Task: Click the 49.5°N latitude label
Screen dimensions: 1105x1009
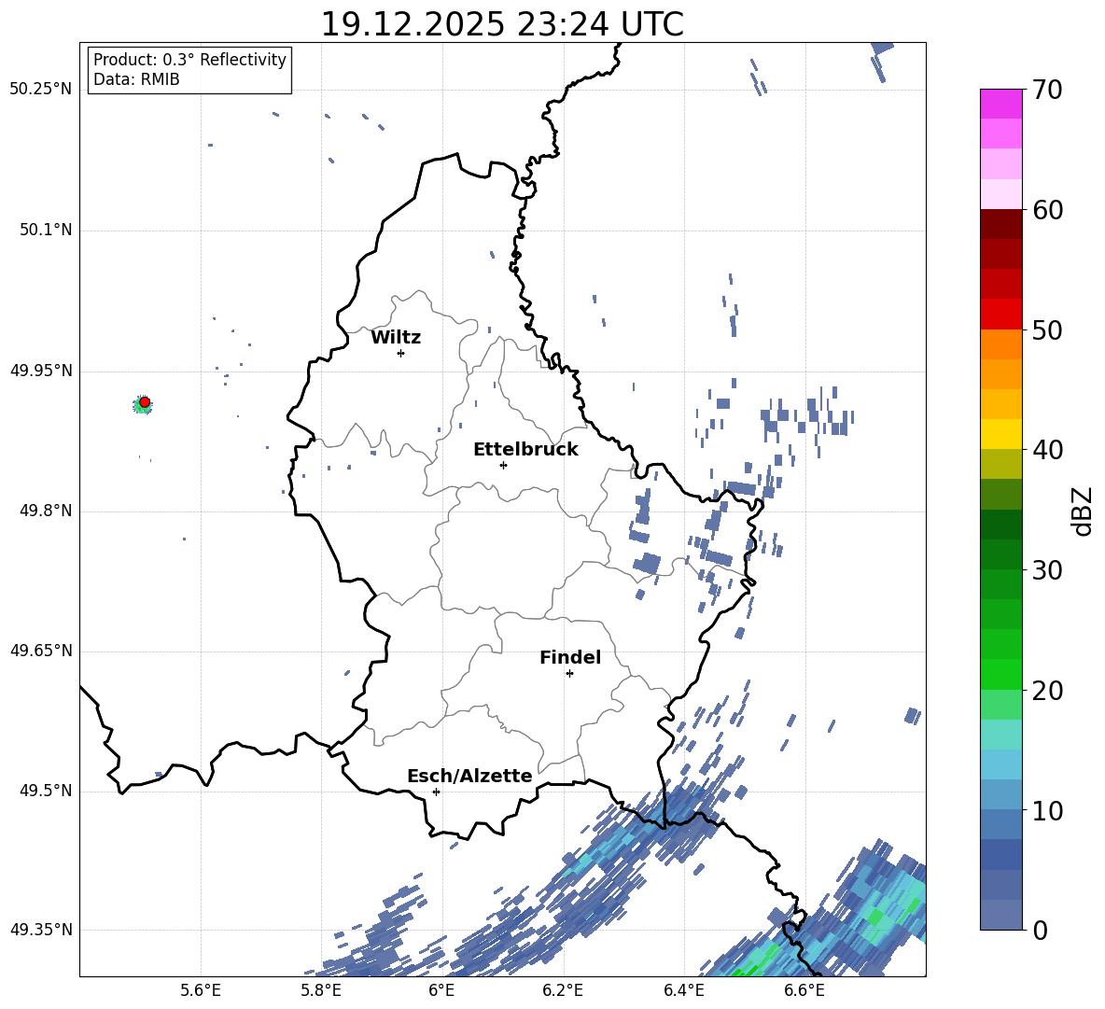Action: click(45, 791)
